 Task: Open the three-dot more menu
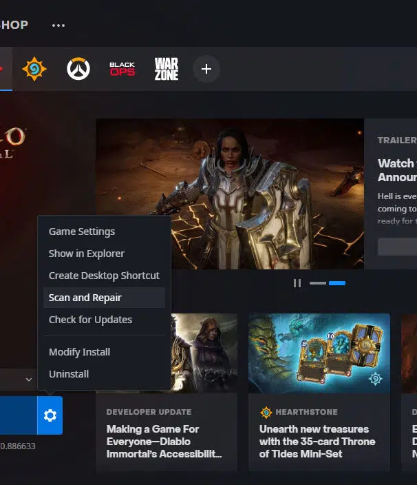58,25
